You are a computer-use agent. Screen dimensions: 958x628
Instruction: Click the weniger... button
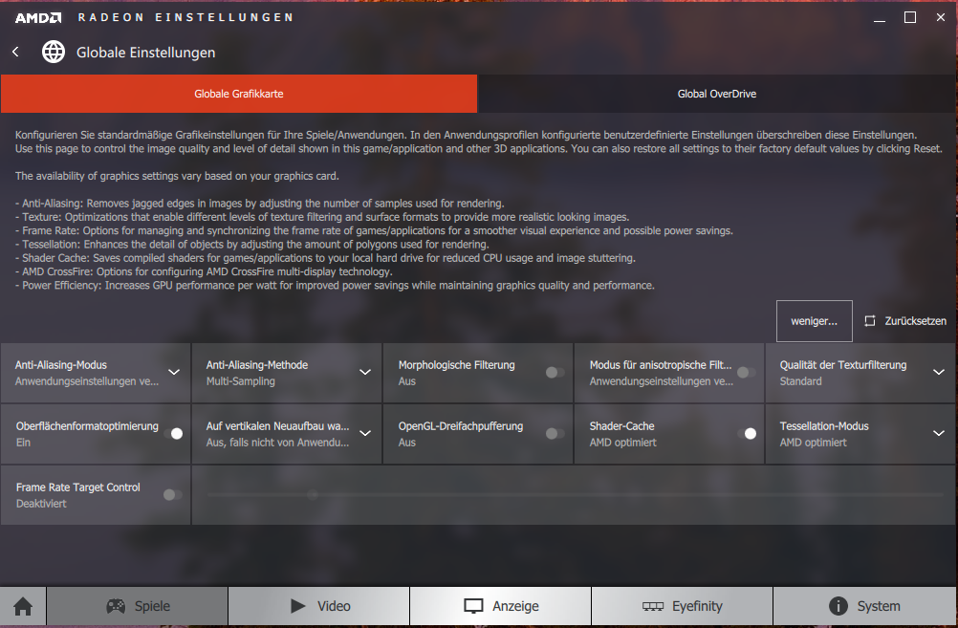(x=814, y=321)
